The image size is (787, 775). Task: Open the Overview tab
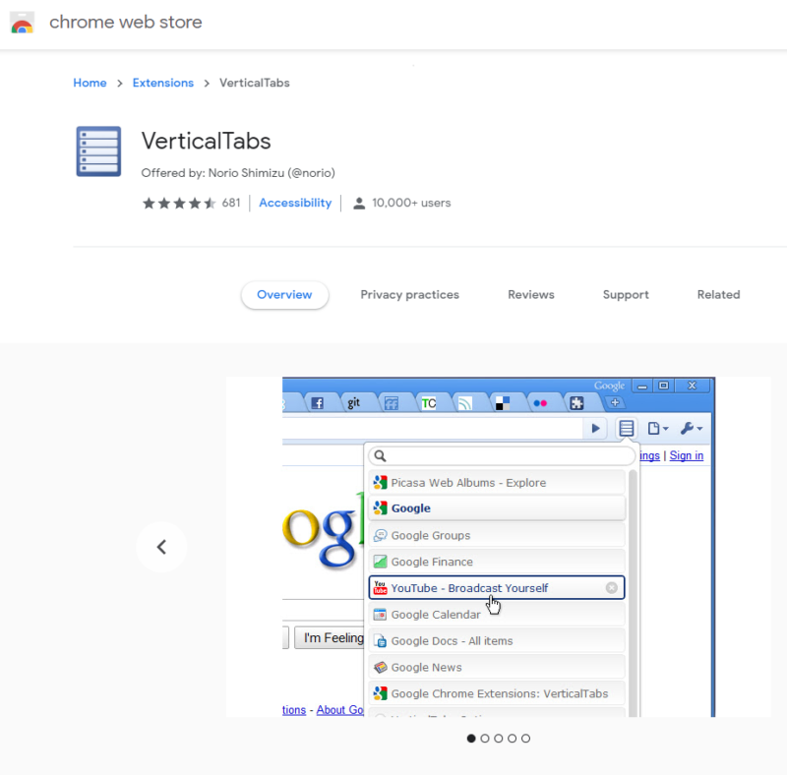[284, 295]
